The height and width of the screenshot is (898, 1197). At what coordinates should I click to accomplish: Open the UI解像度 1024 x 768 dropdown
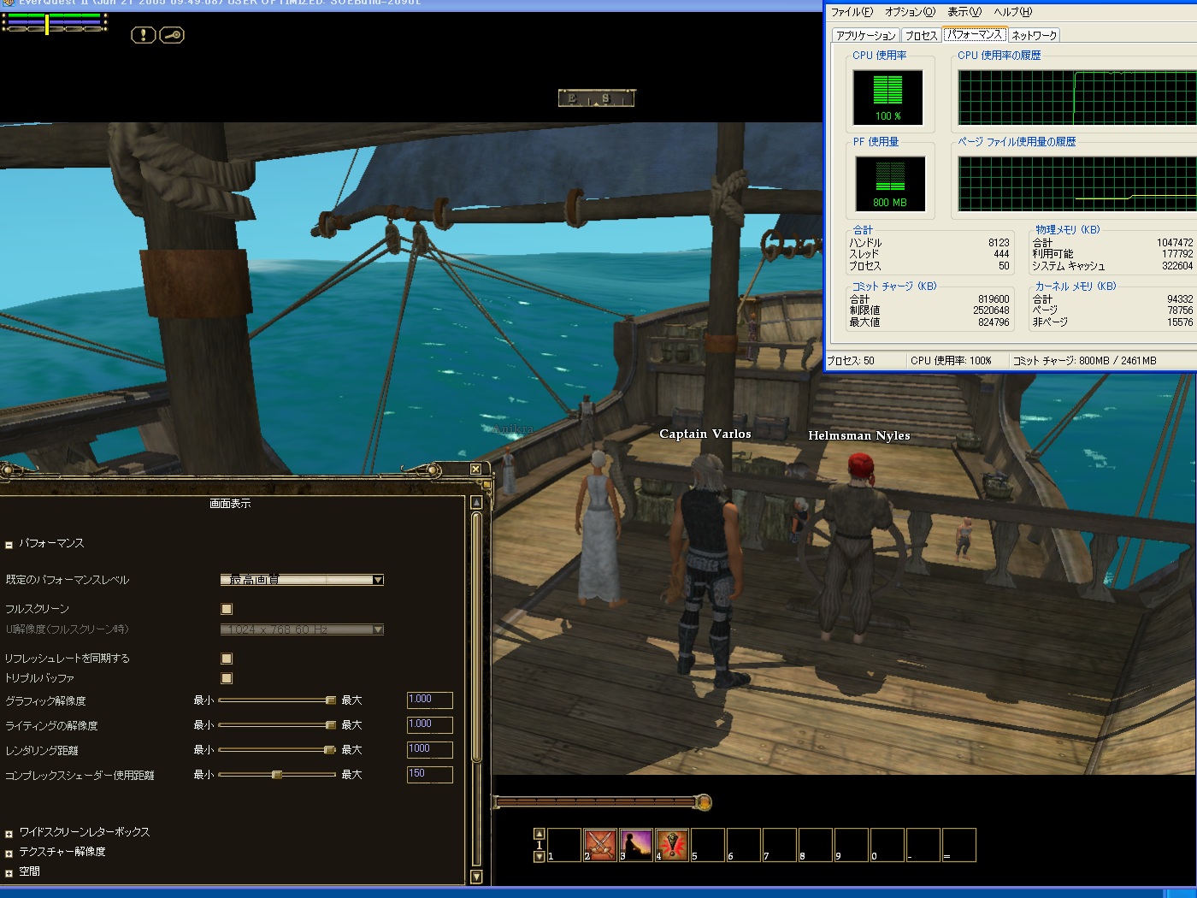coord(302,629)
